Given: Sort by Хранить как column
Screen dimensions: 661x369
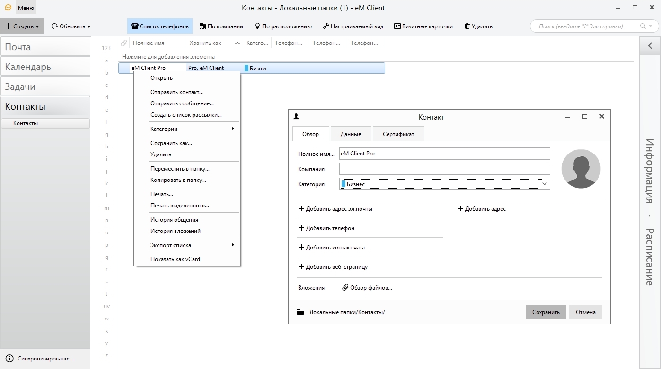Looking at the screenshot, I should [214, 43].
